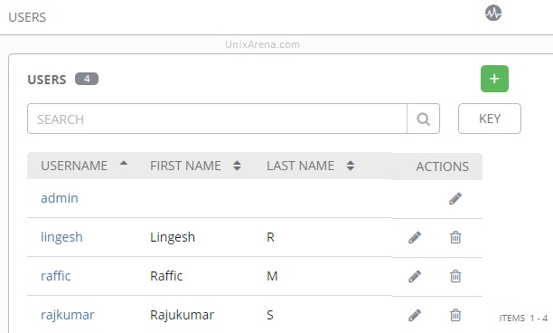Open the rajkumar user link
The height and width of the screenshot is (333, 553).
coord(68,315)
